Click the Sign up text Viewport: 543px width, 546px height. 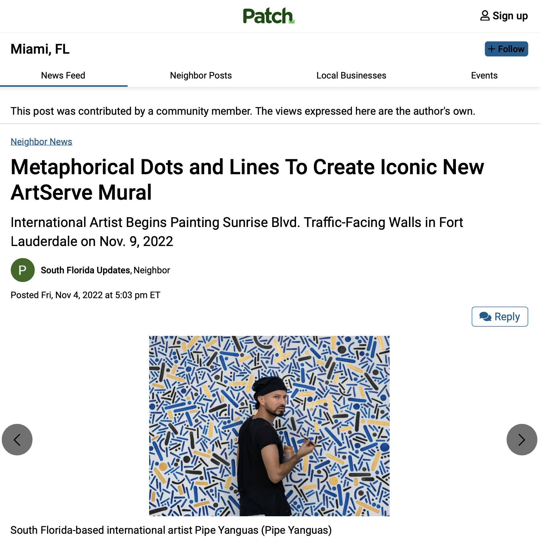pos(510,16)
